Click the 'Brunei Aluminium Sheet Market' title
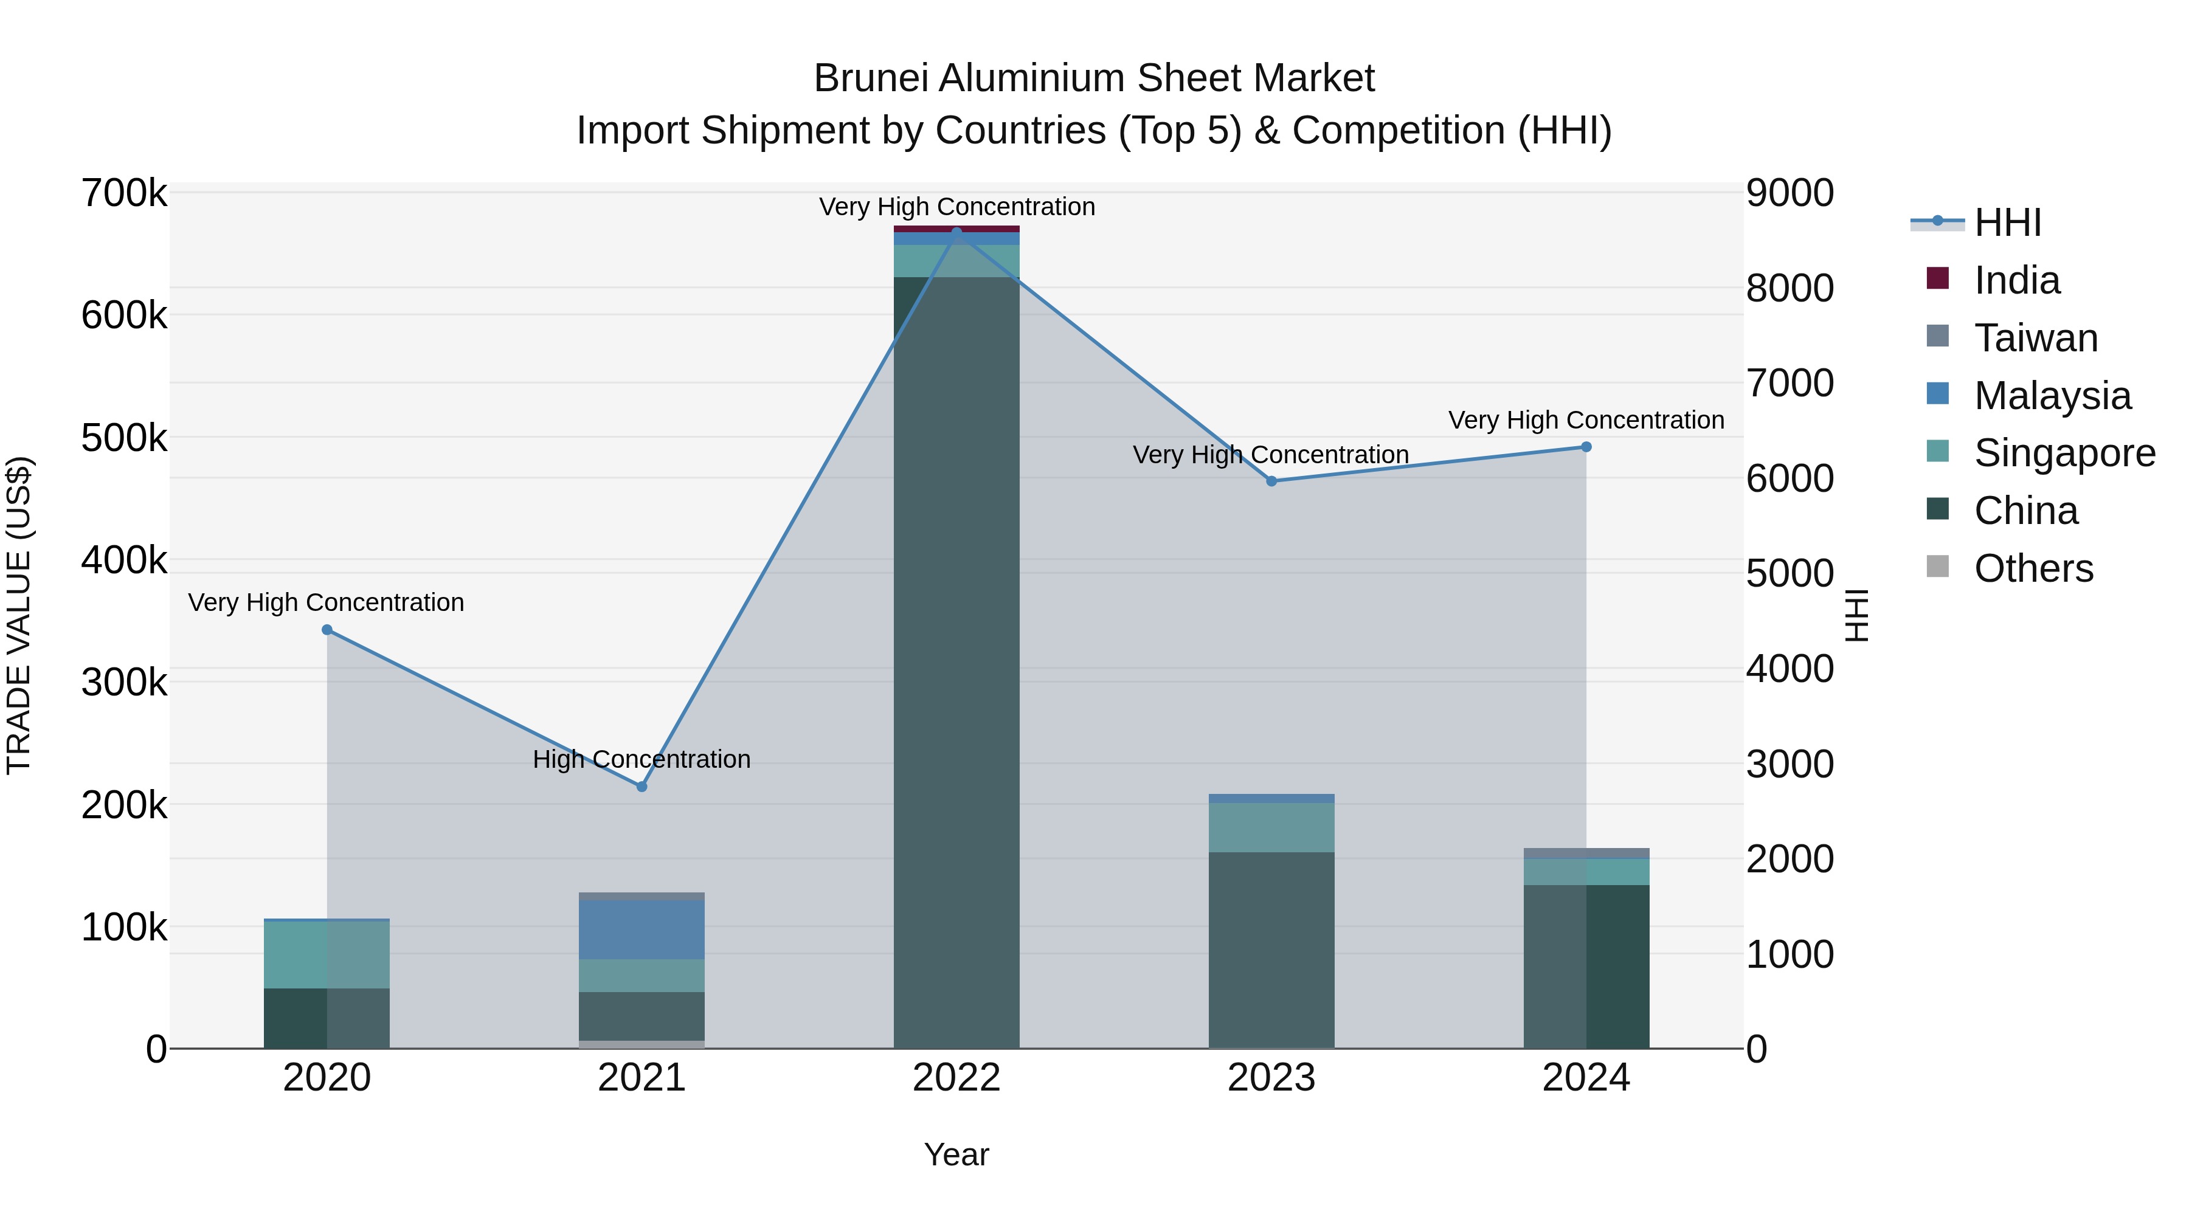 (1094, 78)
